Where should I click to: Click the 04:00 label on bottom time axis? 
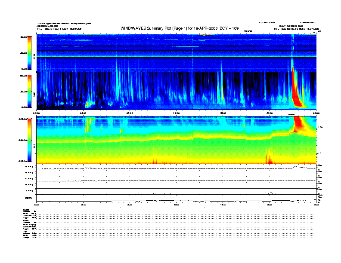pyautogui.click(x=83, y=205)
